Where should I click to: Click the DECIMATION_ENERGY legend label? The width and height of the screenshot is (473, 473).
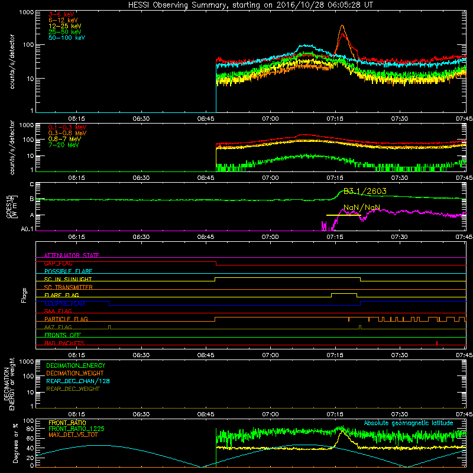click(x=76, y=365)
